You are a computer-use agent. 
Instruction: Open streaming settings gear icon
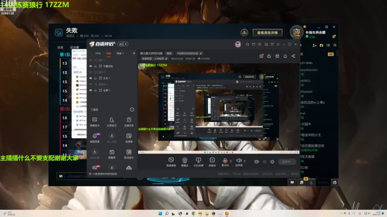pyautogui.click(x=272, y=162)
